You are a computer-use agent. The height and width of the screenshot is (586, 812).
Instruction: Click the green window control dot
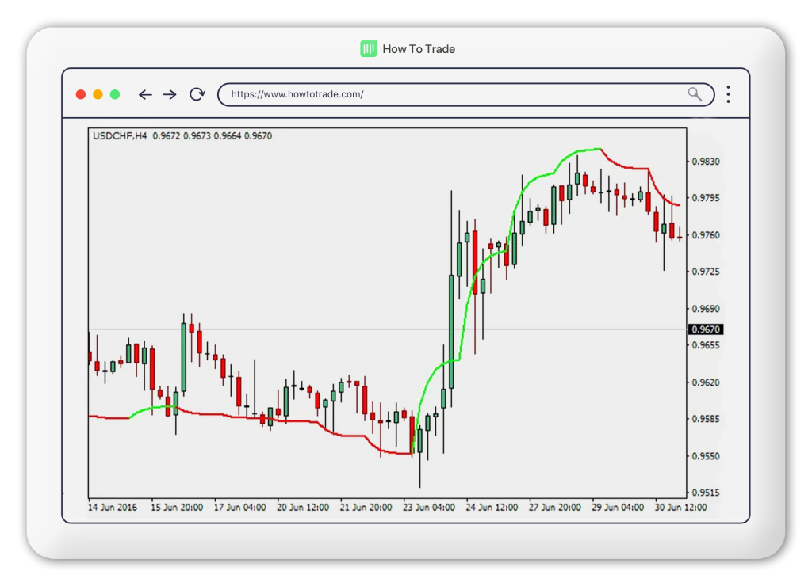point(115,94)
